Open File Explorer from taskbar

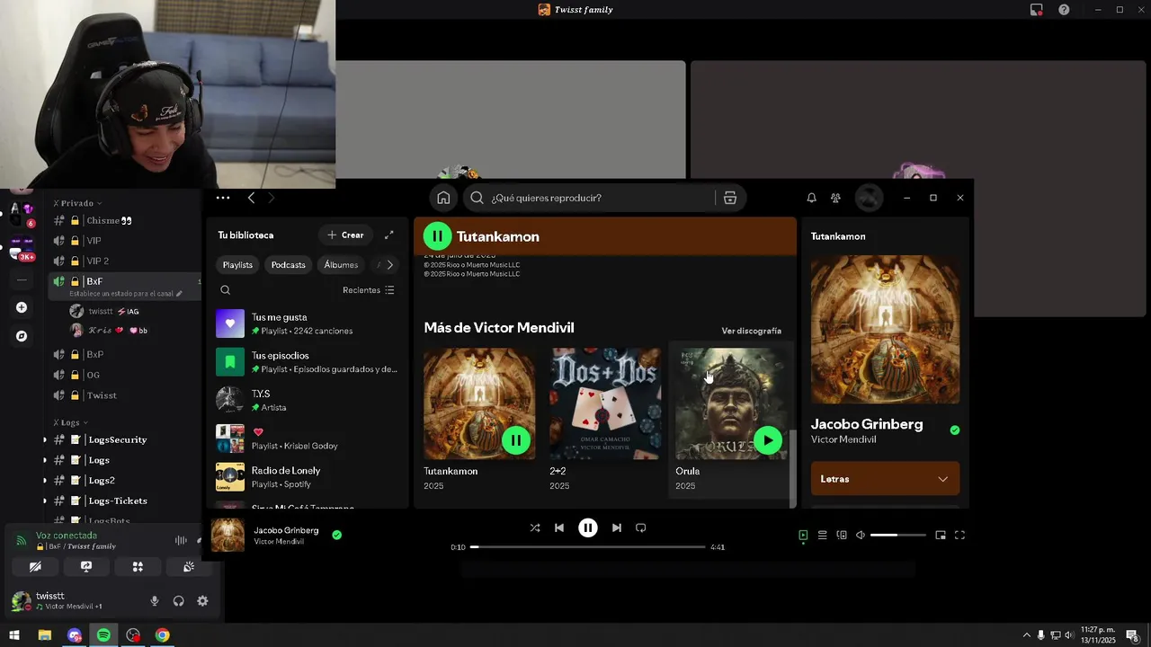(44, 635)
